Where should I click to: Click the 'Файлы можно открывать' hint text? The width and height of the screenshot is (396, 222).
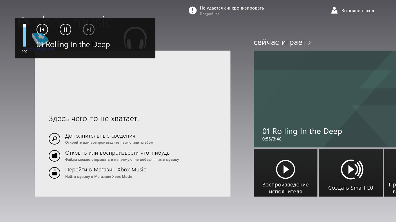122,160
